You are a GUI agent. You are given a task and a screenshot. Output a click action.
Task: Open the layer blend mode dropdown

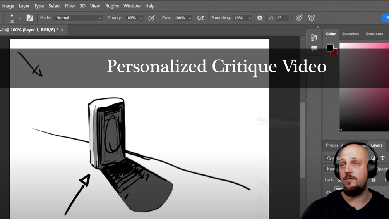[x=331, y=169]
